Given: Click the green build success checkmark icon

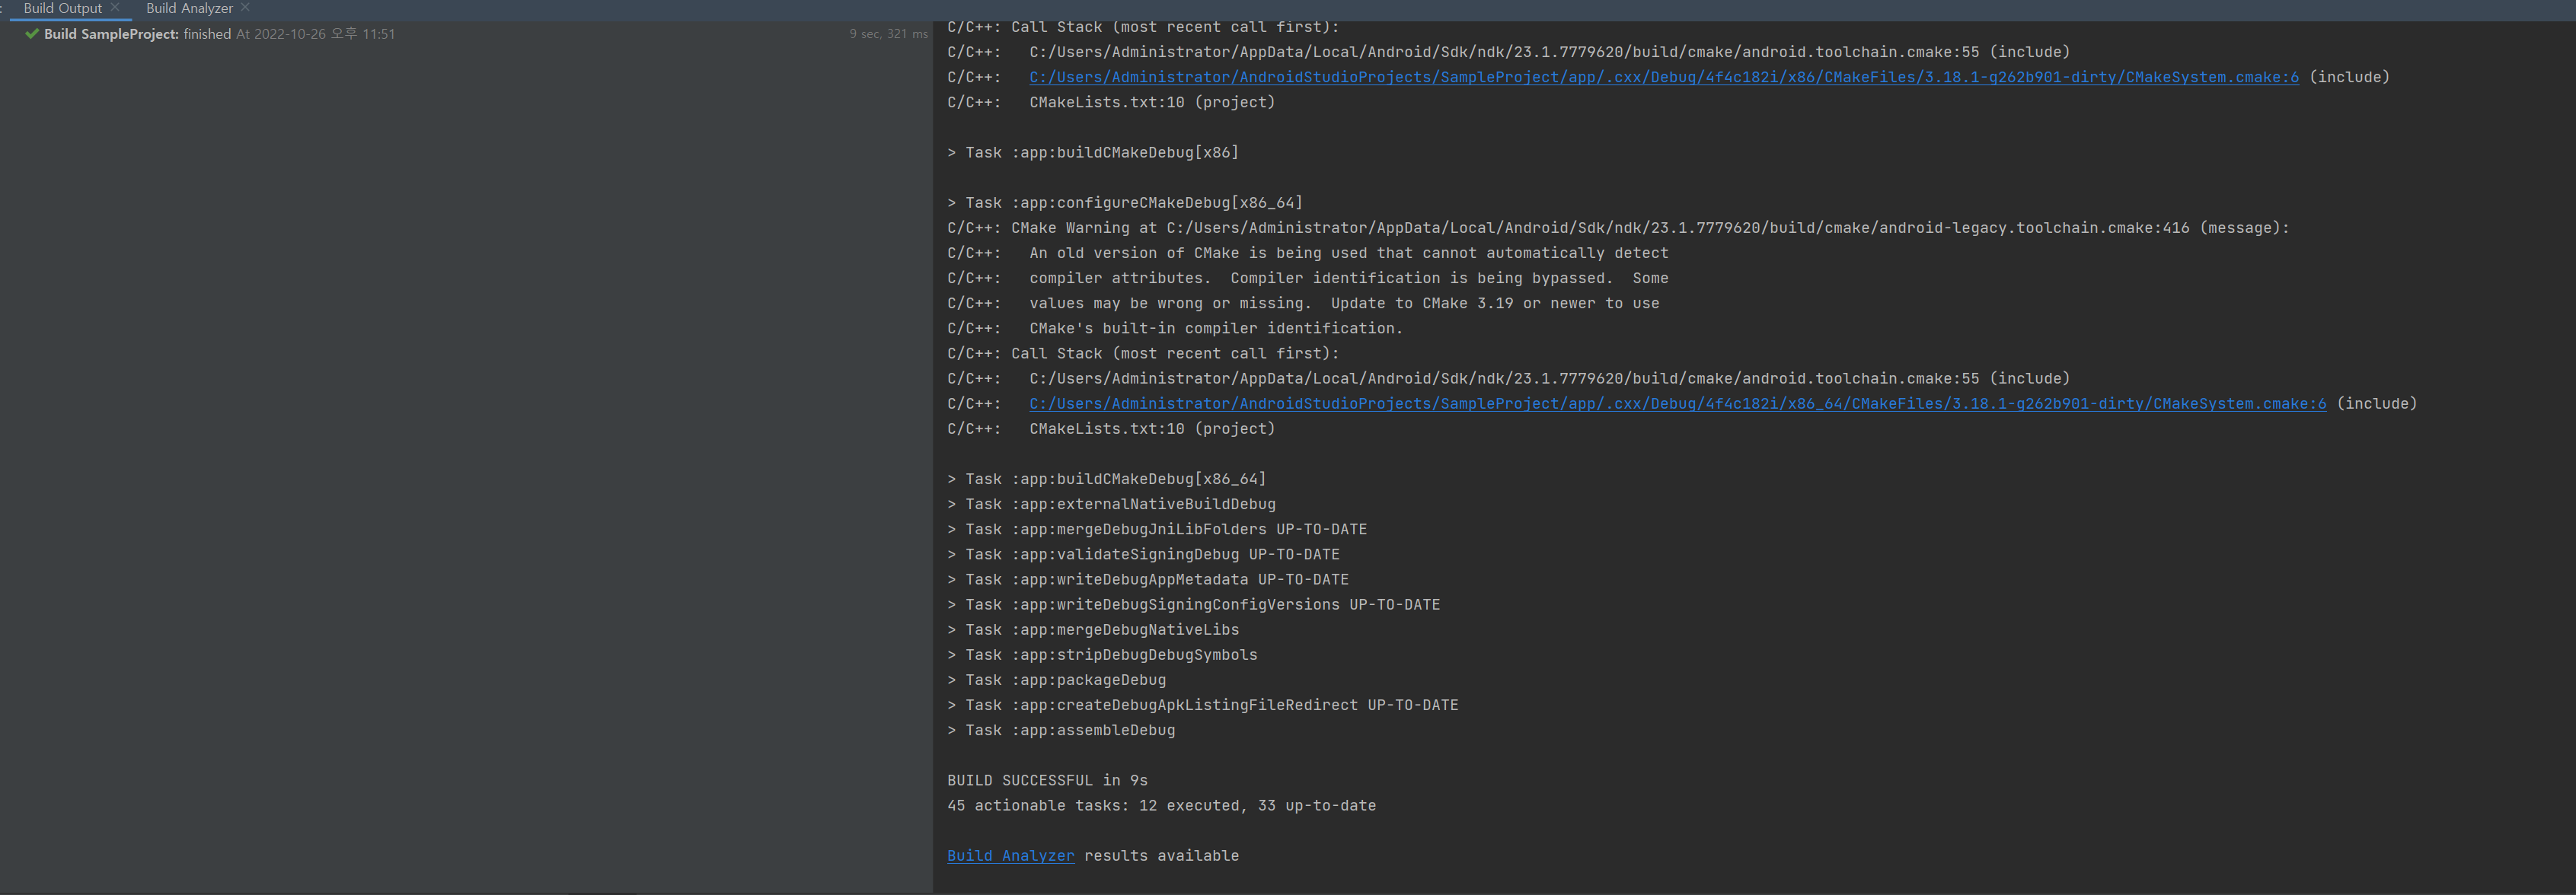Looking at the screenshot, I should tap(32, 34).
